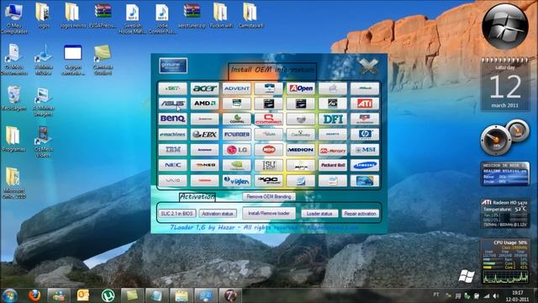Select Swedish House Mafia MP3 file

[133, 19]
